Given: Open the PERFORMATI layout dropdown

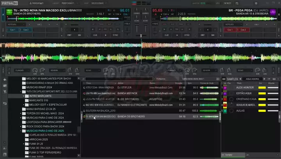Looking at the screenshot, I should pos(69,3).
